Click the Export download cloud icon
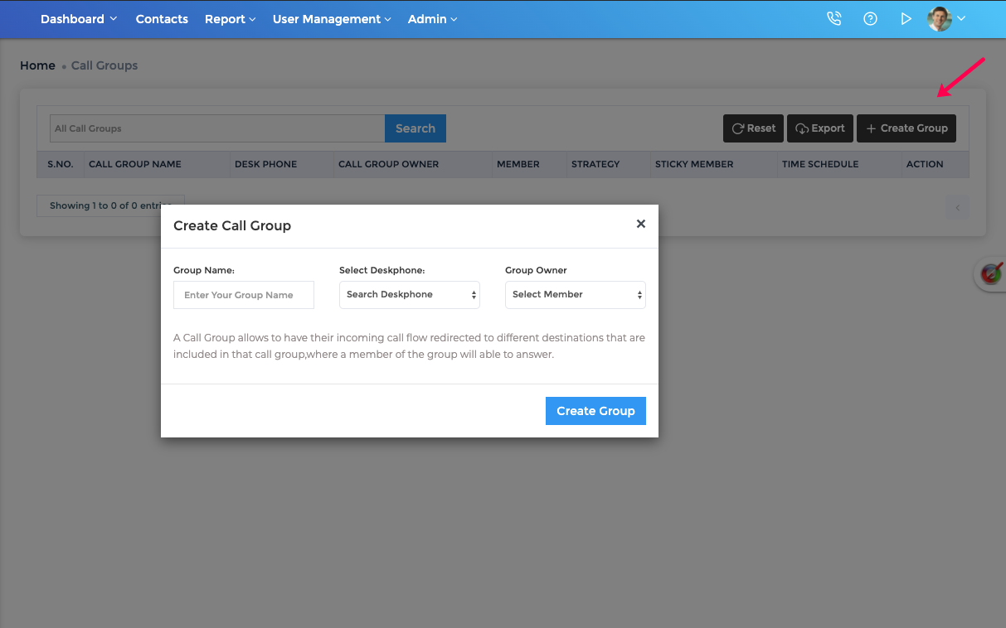Viewport: 1006px width, 628px height. tap(800, 128)
